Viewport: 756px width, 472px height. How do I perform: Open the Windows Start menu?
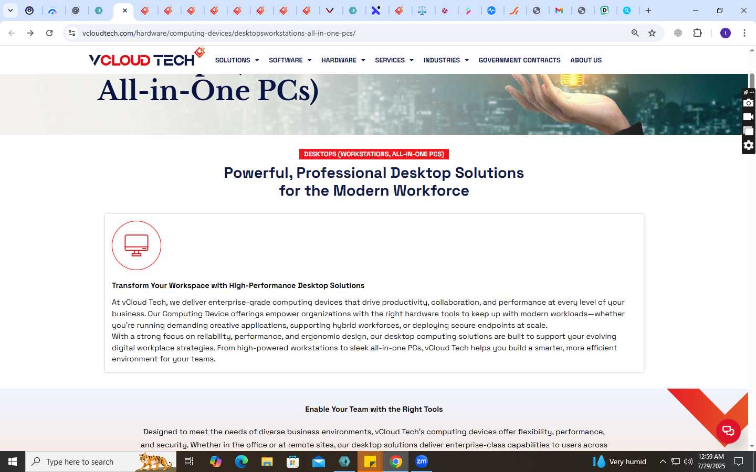pos(13,462)
